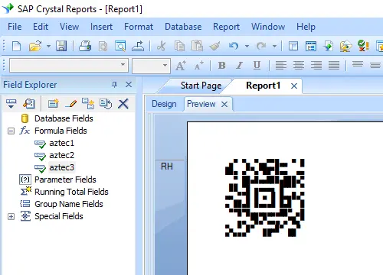Select the aztec1 formula field
Viewport: 383px width, 275px height.
[61, 143]
